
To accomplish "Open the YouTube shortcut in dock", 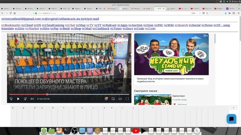I will [136, 131].
